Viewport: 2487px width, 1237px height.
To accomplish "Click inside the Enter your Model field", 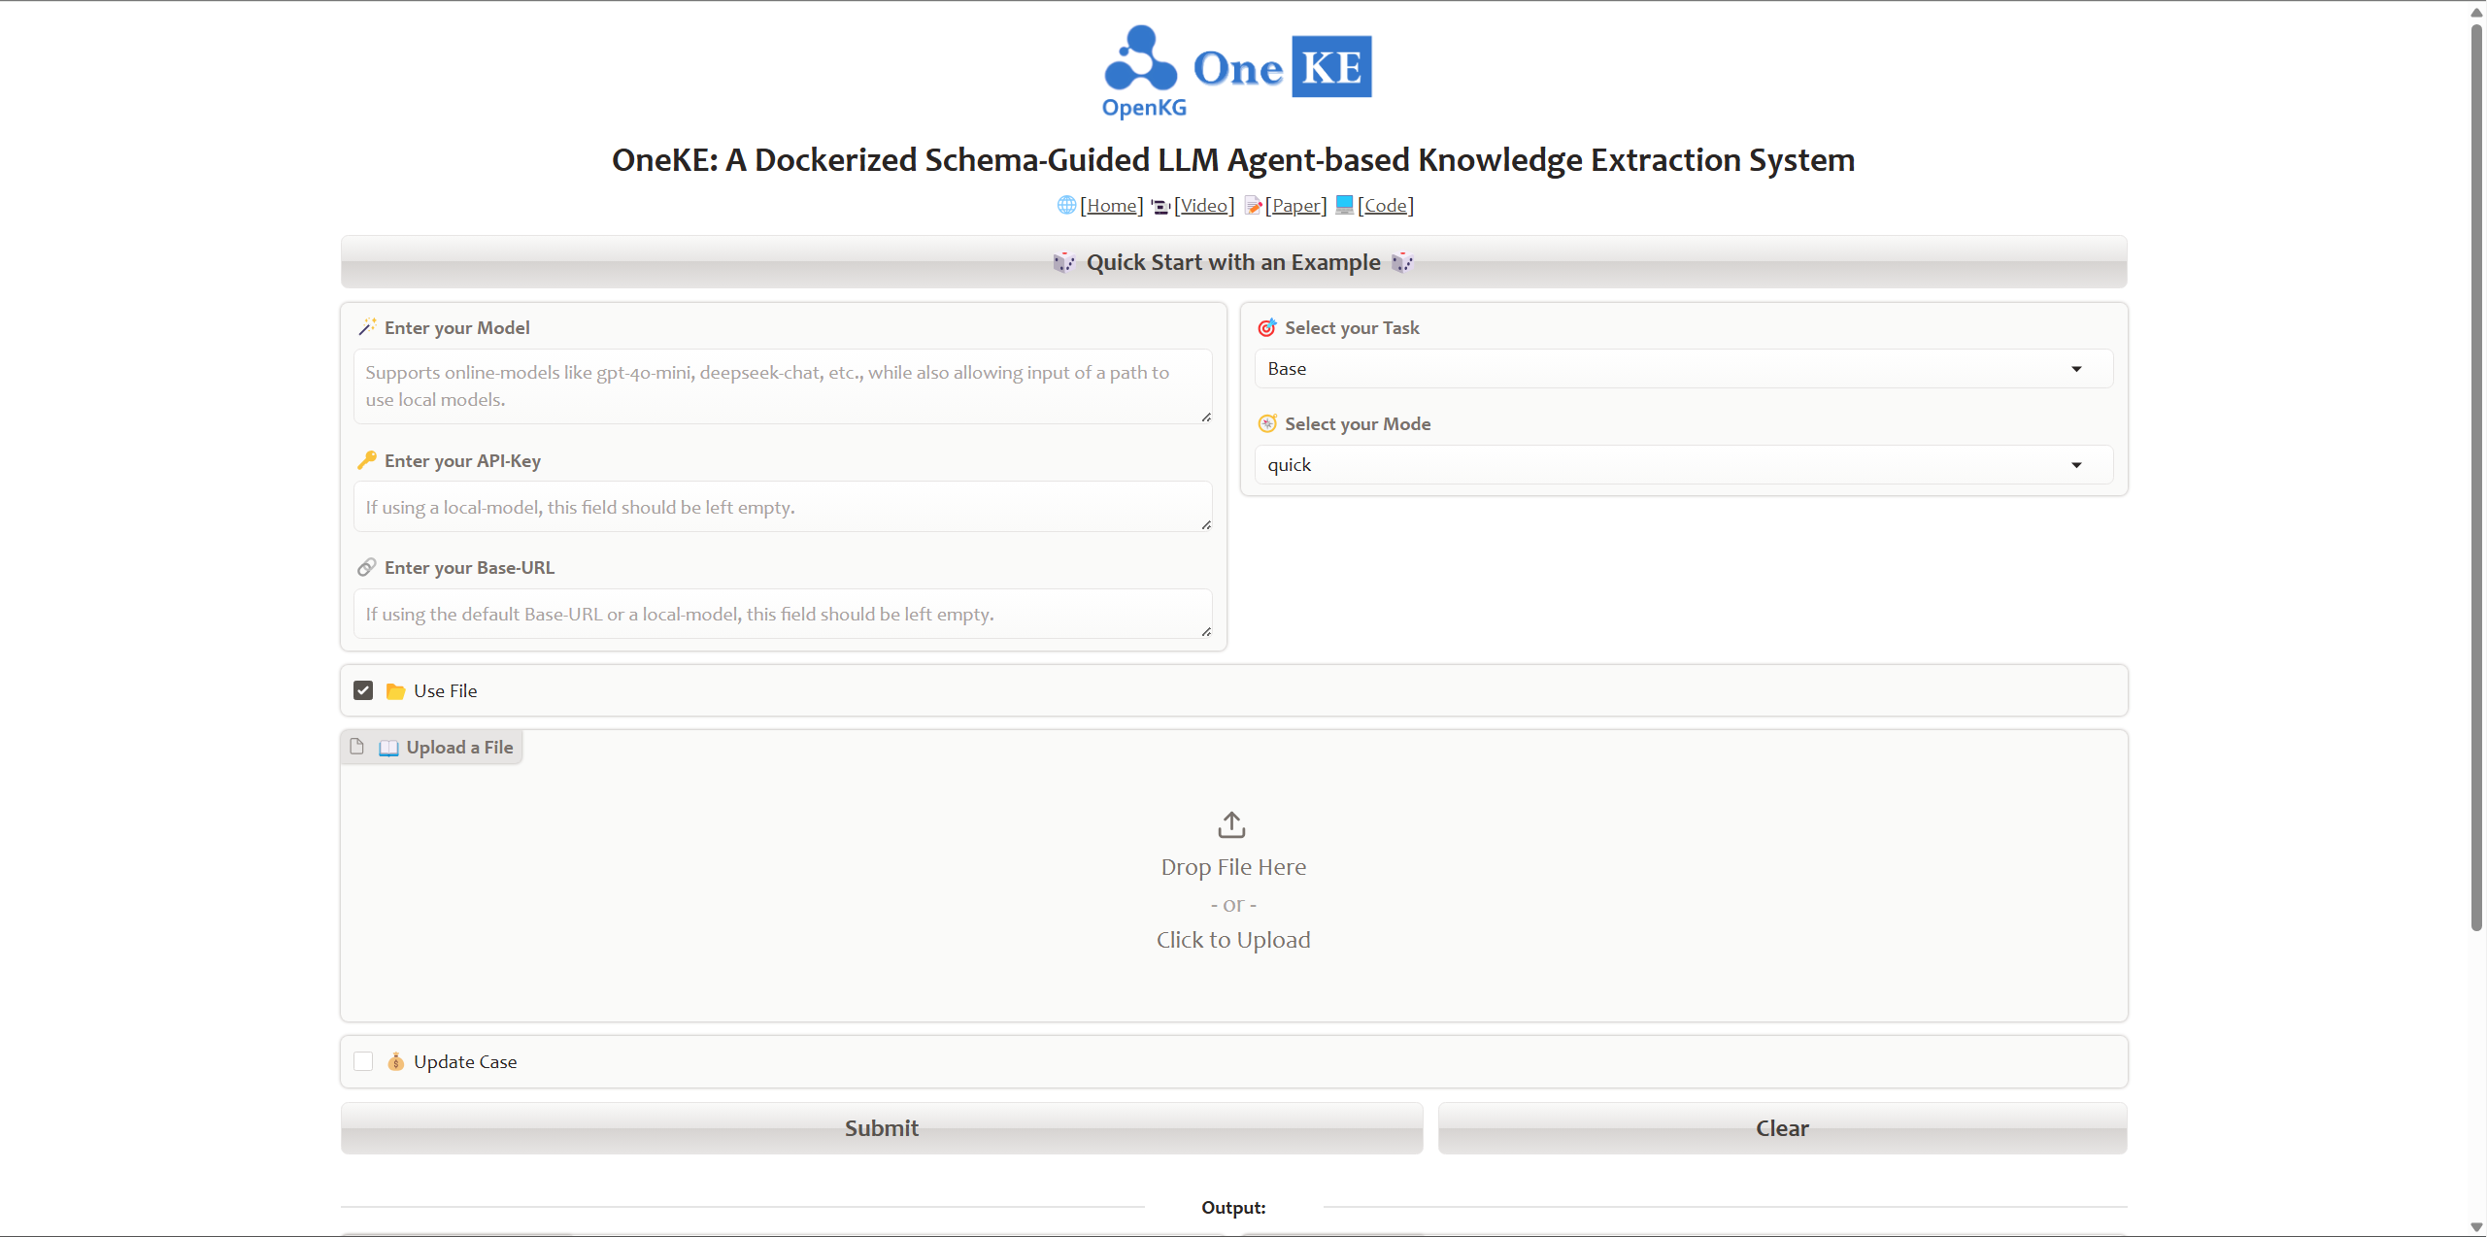I will coord(783,386).
